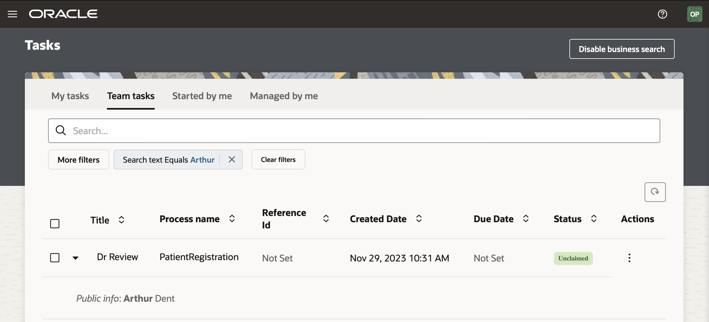Sort by Reference Id column
This screenshot has height=322, width=709.
click(x=326, y=219)
